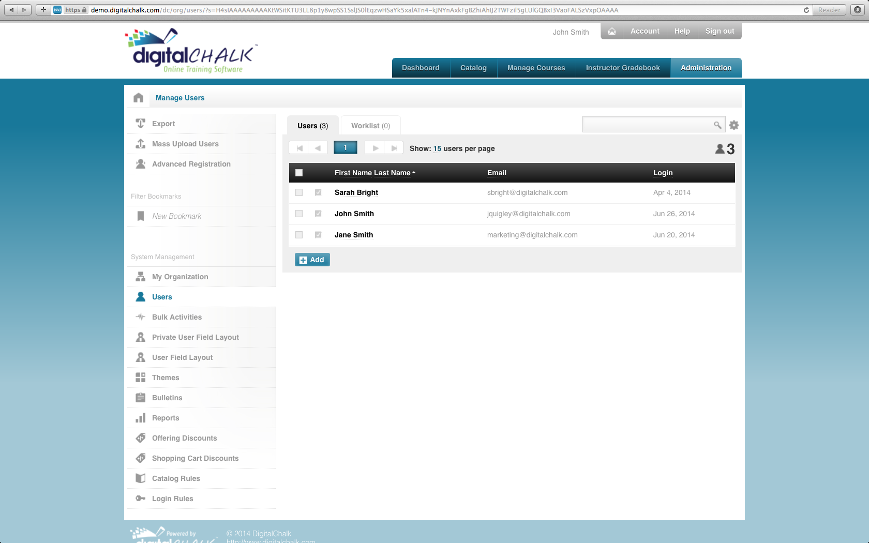
Task: Jump to the last page of users
Action: (x=394, y=147)
